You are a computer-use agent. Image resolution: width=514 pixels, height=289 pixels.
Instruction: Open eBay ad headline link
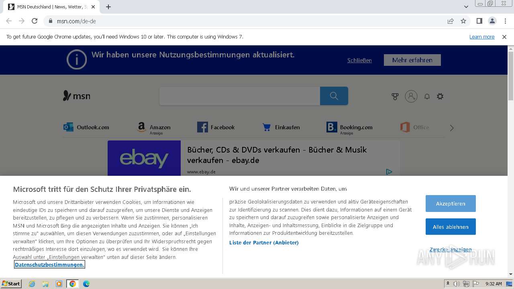click(x=277, y=155)
